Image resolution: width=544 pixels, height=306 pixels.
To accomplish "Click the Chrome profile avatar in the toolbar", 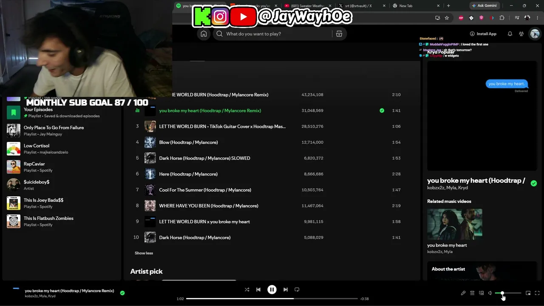I will [527, 18].
